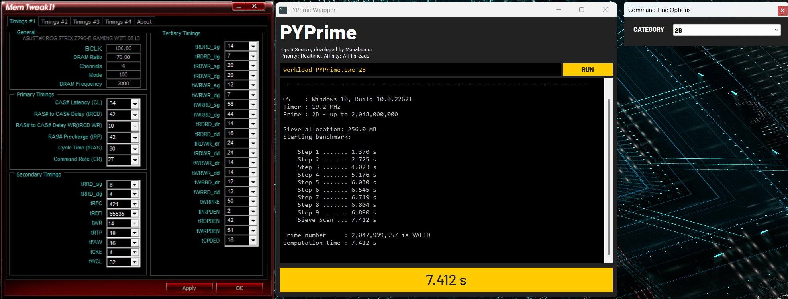Switch to Timings #2 tab
This screenshot has width=788, height=299.
click(x=55, y=22)
